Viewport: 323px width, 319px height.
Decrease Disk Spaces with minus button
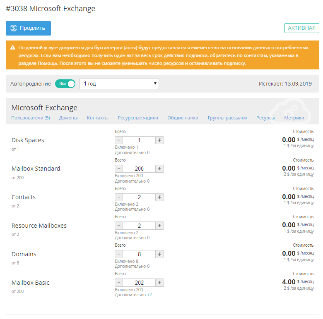point(119,140)
